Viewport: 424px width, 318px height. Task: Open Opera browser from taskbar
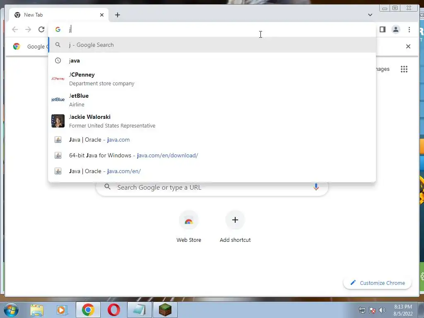tap(114, 310)
